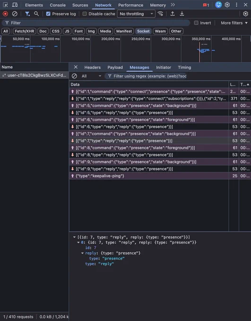Screen dimensions: 251x321
Task: Clear WebSocket messages list
Action: coord(74,76)
